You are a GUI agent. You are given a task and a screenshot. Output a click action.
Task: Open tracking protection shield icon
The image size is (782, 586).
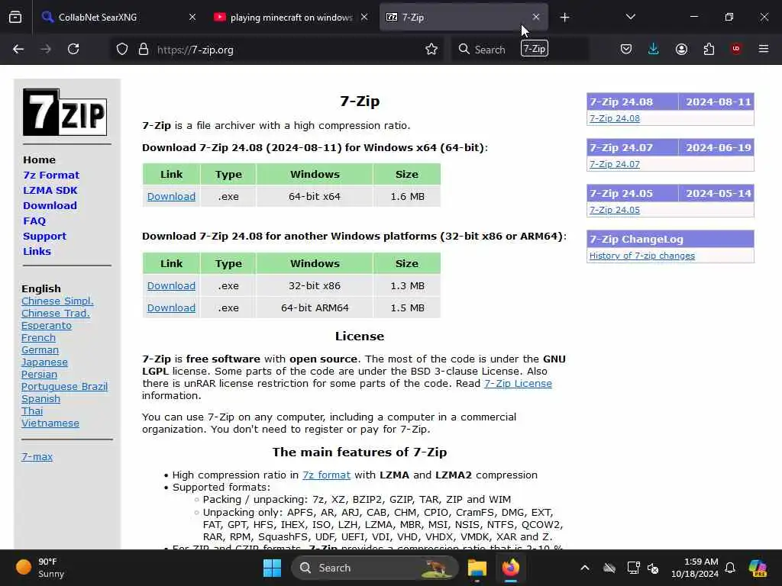click(122, 50)
